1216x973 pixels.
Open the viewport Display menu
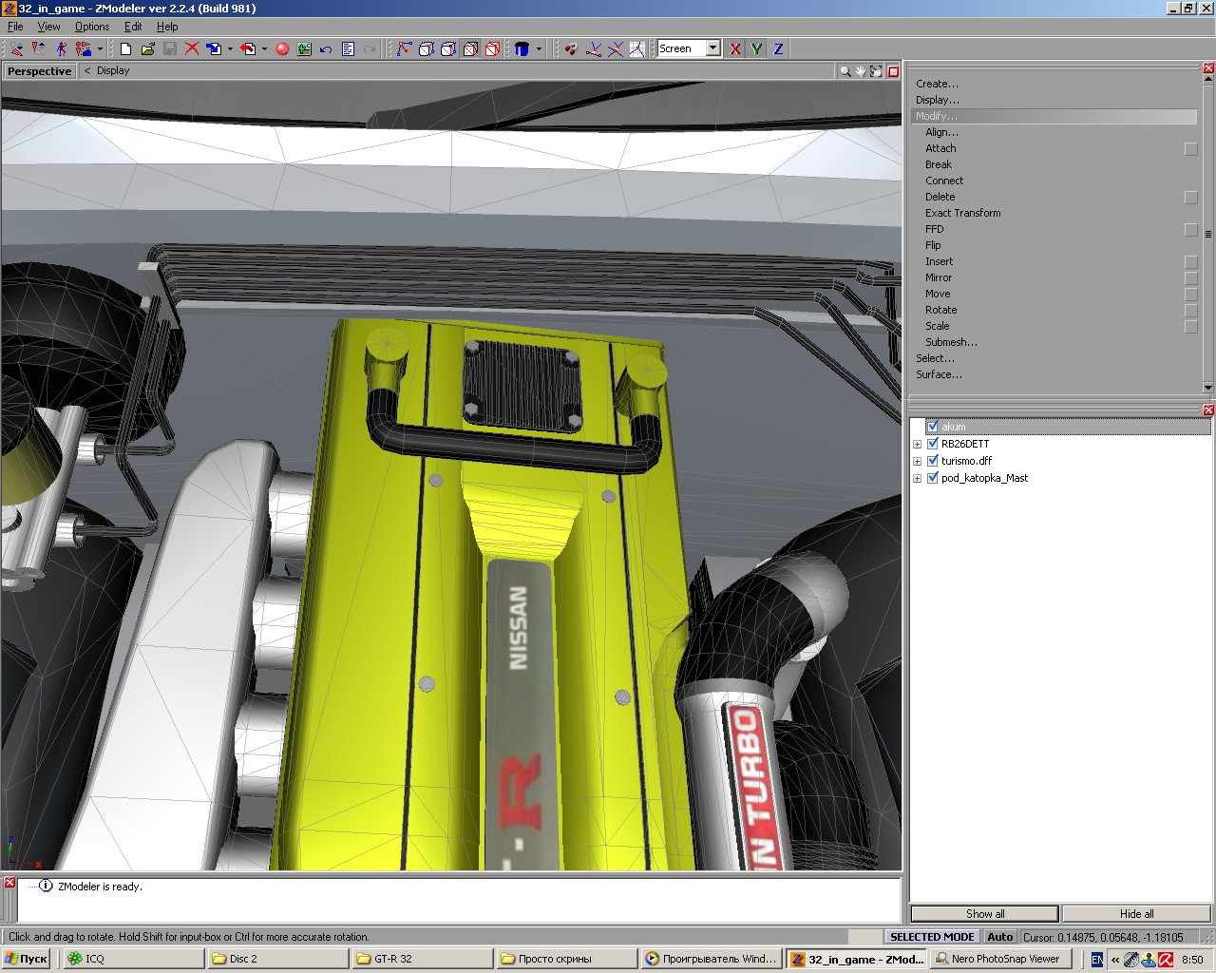tap(112, 70)
